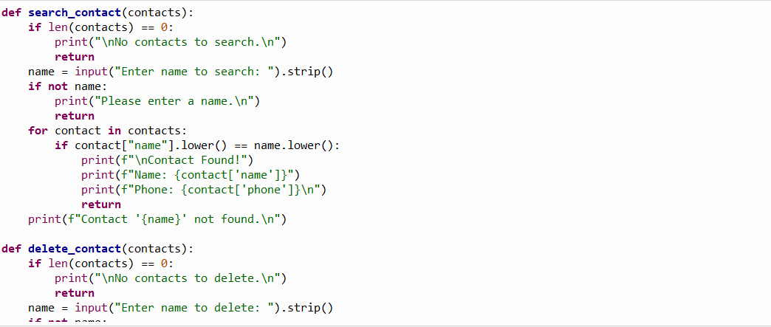Viewport: 771px width, 327px height.
Task: Click the return after "No contacts to delete"
Action: pyautogui.click(x=75, y=293)
